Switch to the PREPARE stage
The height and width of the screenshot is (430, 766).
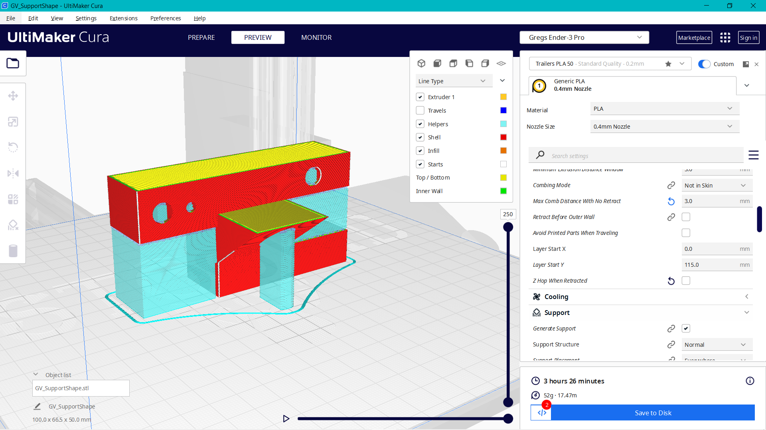point(201,37)
